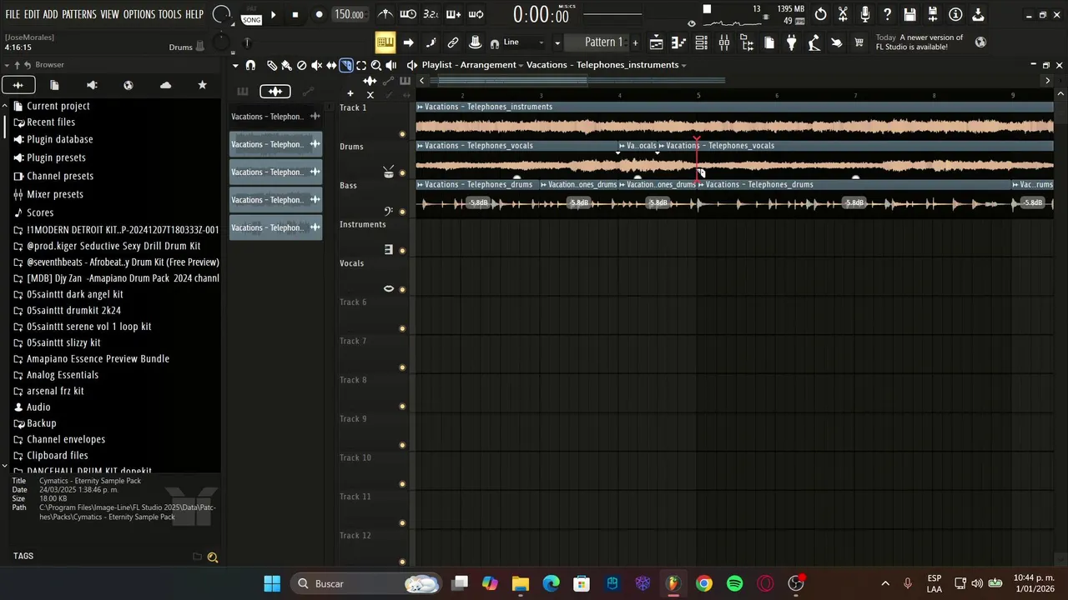Click the Play button
The height and width of the screenshot is (600, 1068).
(273, 14)
